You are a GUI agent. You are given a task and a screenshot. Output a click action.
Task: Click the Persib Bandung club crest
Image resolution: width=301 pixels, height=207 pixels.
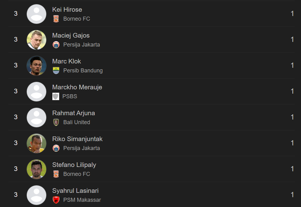coord(56,71)
